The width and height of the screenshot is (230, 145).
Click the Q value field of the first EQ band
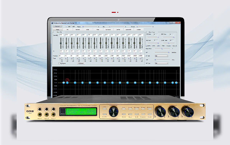click(61, 51)
